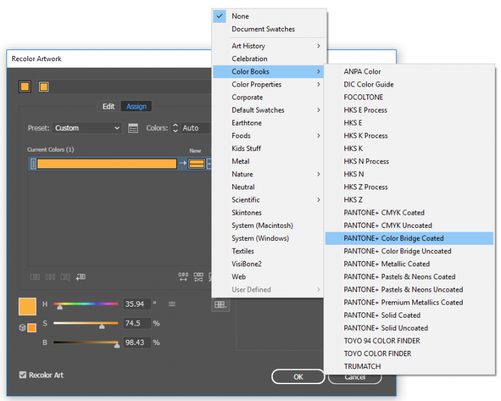Click the saturation value field 74.5
Viewport: 501px width, 401px height.
[x=137, y=324]
